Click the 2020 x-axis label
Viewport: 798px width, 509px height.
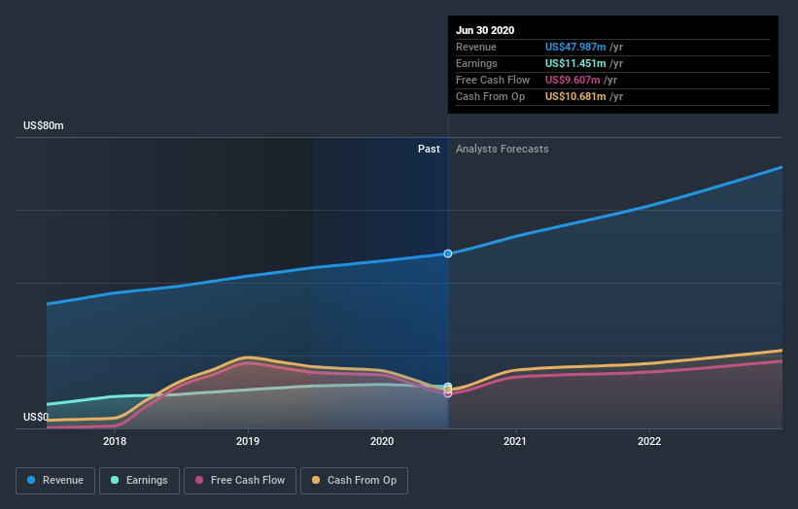click(382, 441)
